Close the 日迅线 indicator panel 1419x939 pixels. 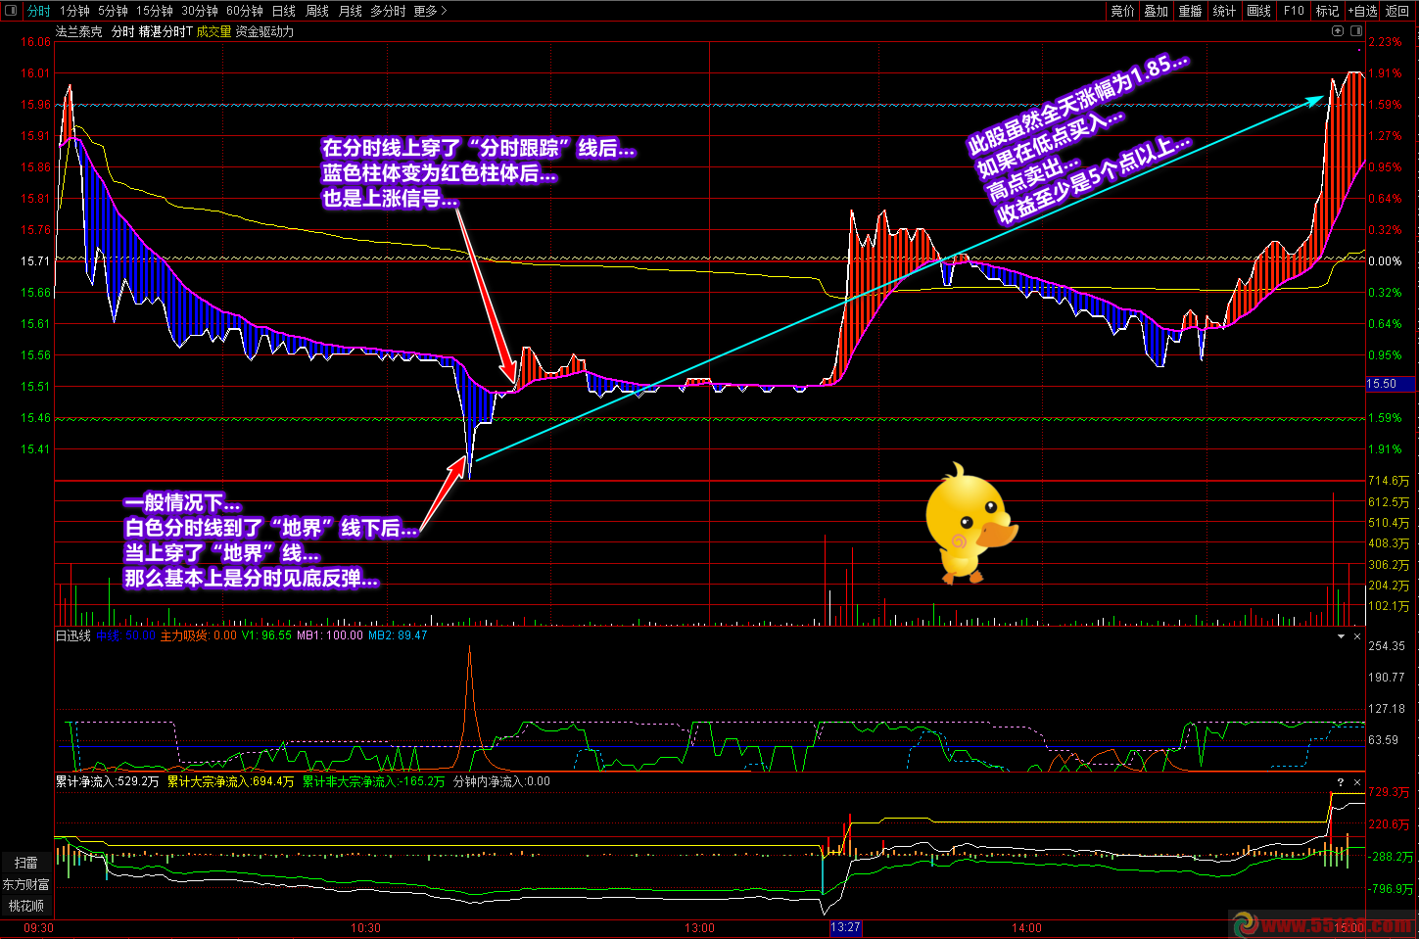tap(1357, 636)
